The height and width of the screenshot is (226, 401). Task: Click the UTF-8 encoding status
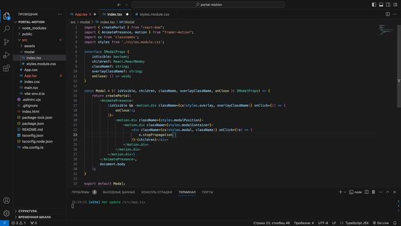[x=323, y=223]
